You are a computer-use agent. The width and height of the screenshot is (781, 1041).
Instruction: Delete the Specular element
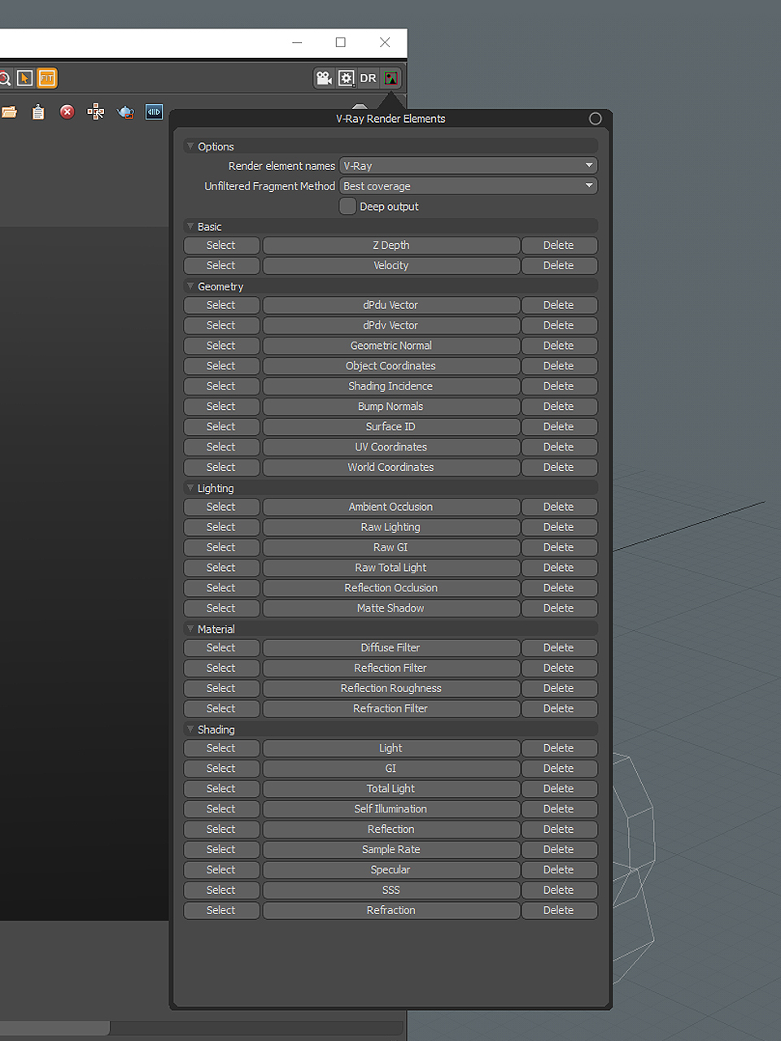coord(559,870)
